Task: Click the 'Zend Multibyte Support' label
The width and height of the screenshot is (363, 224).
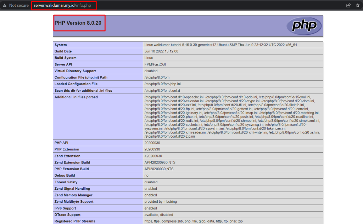Action: 74,202
